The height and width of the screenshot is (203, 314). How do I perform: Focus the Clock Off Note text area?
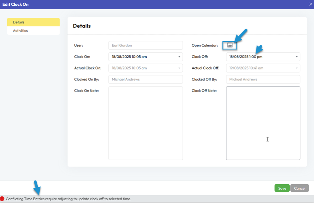[x=263, y=123]
